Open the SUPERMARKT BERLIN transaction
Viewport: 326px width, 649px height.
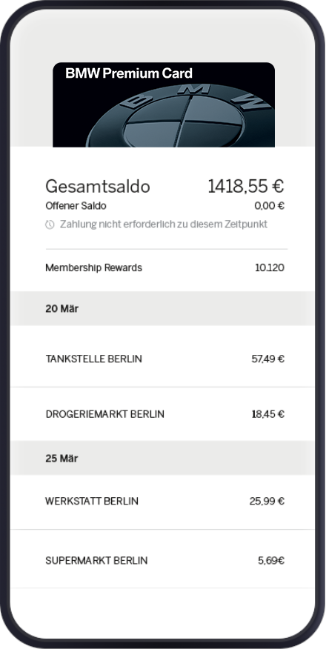[162, 559]
